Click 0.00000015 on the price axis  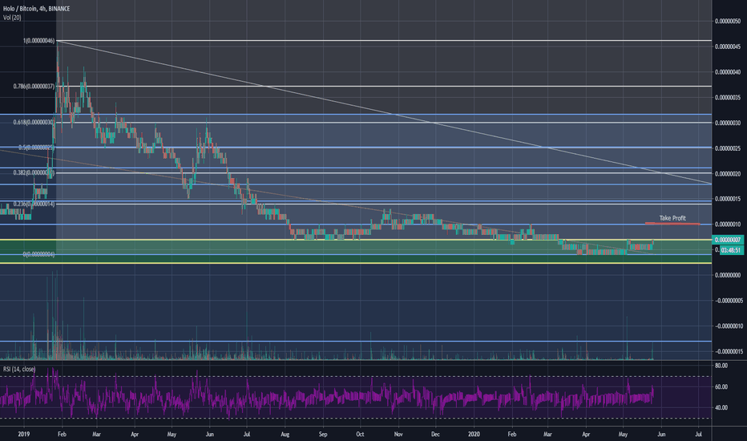pyautogui.click(x=728, y=199)
